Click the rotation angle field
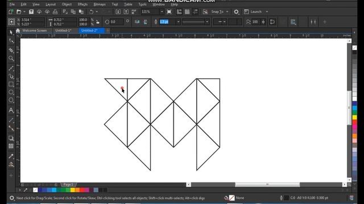 (x=117, y=22)
